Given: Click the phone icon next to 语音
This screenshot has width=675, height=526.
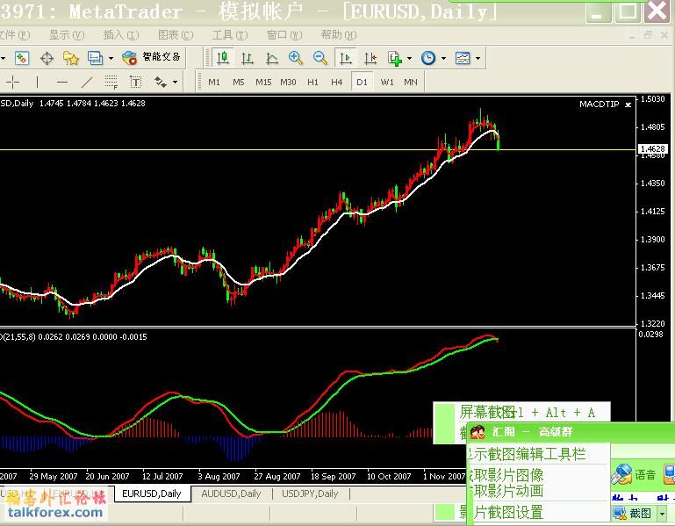Looking at the screenshot, I should click(670, 474).
